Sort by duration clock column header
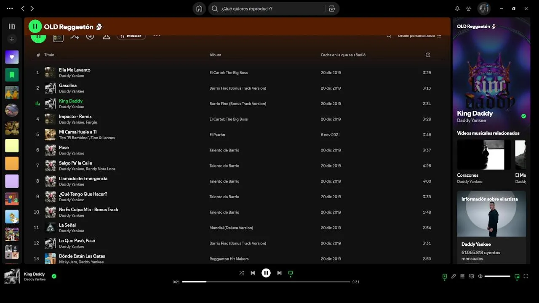Viewport: 539px width, 303px height. [428, 55]
